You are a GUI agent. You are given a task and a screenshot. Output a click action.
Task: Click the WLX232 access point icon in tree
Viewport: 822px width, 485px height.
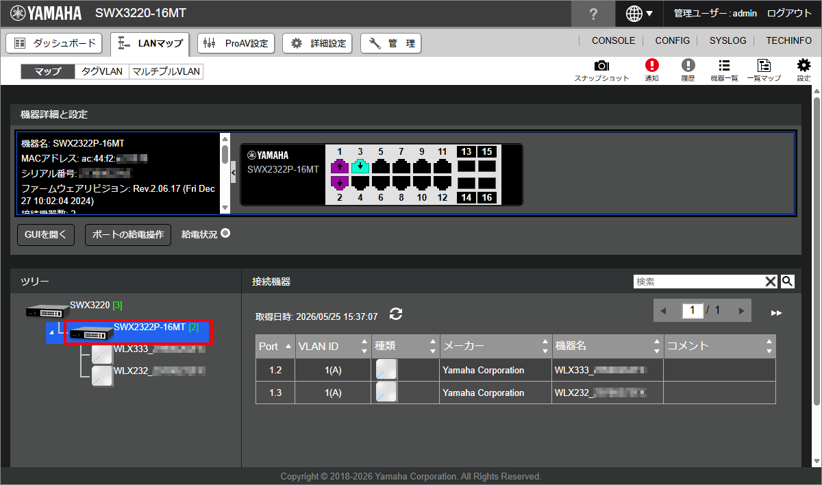pos(102,376)
